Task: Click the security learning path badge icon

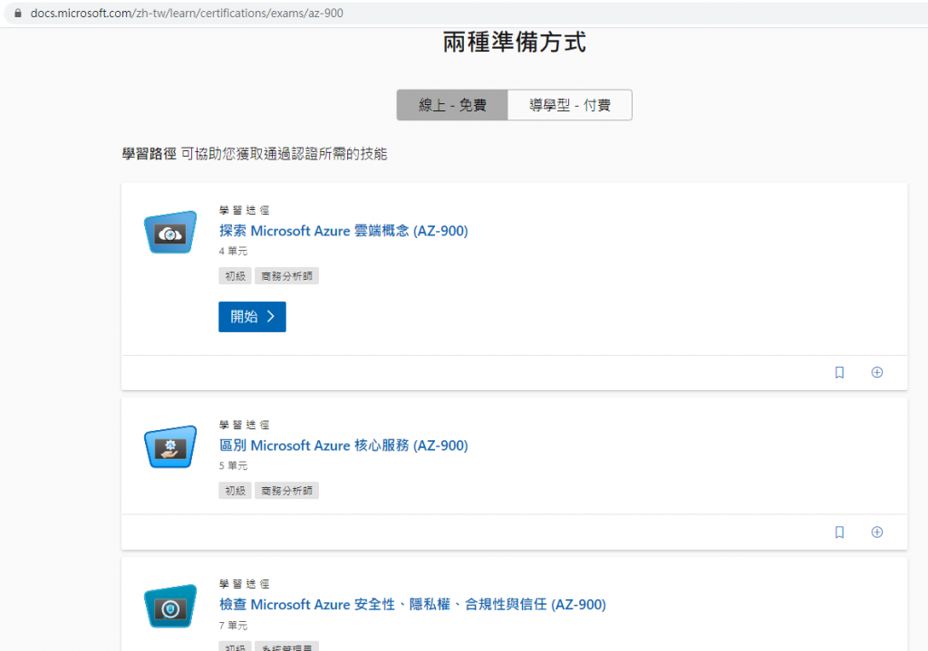Action: (x=170, y=607)
